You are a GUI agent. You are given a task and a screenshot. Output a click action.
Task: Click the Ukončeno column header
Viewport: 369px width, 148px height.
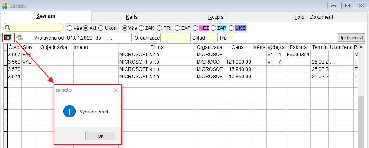pyautogui.click(x=341, y=47)
